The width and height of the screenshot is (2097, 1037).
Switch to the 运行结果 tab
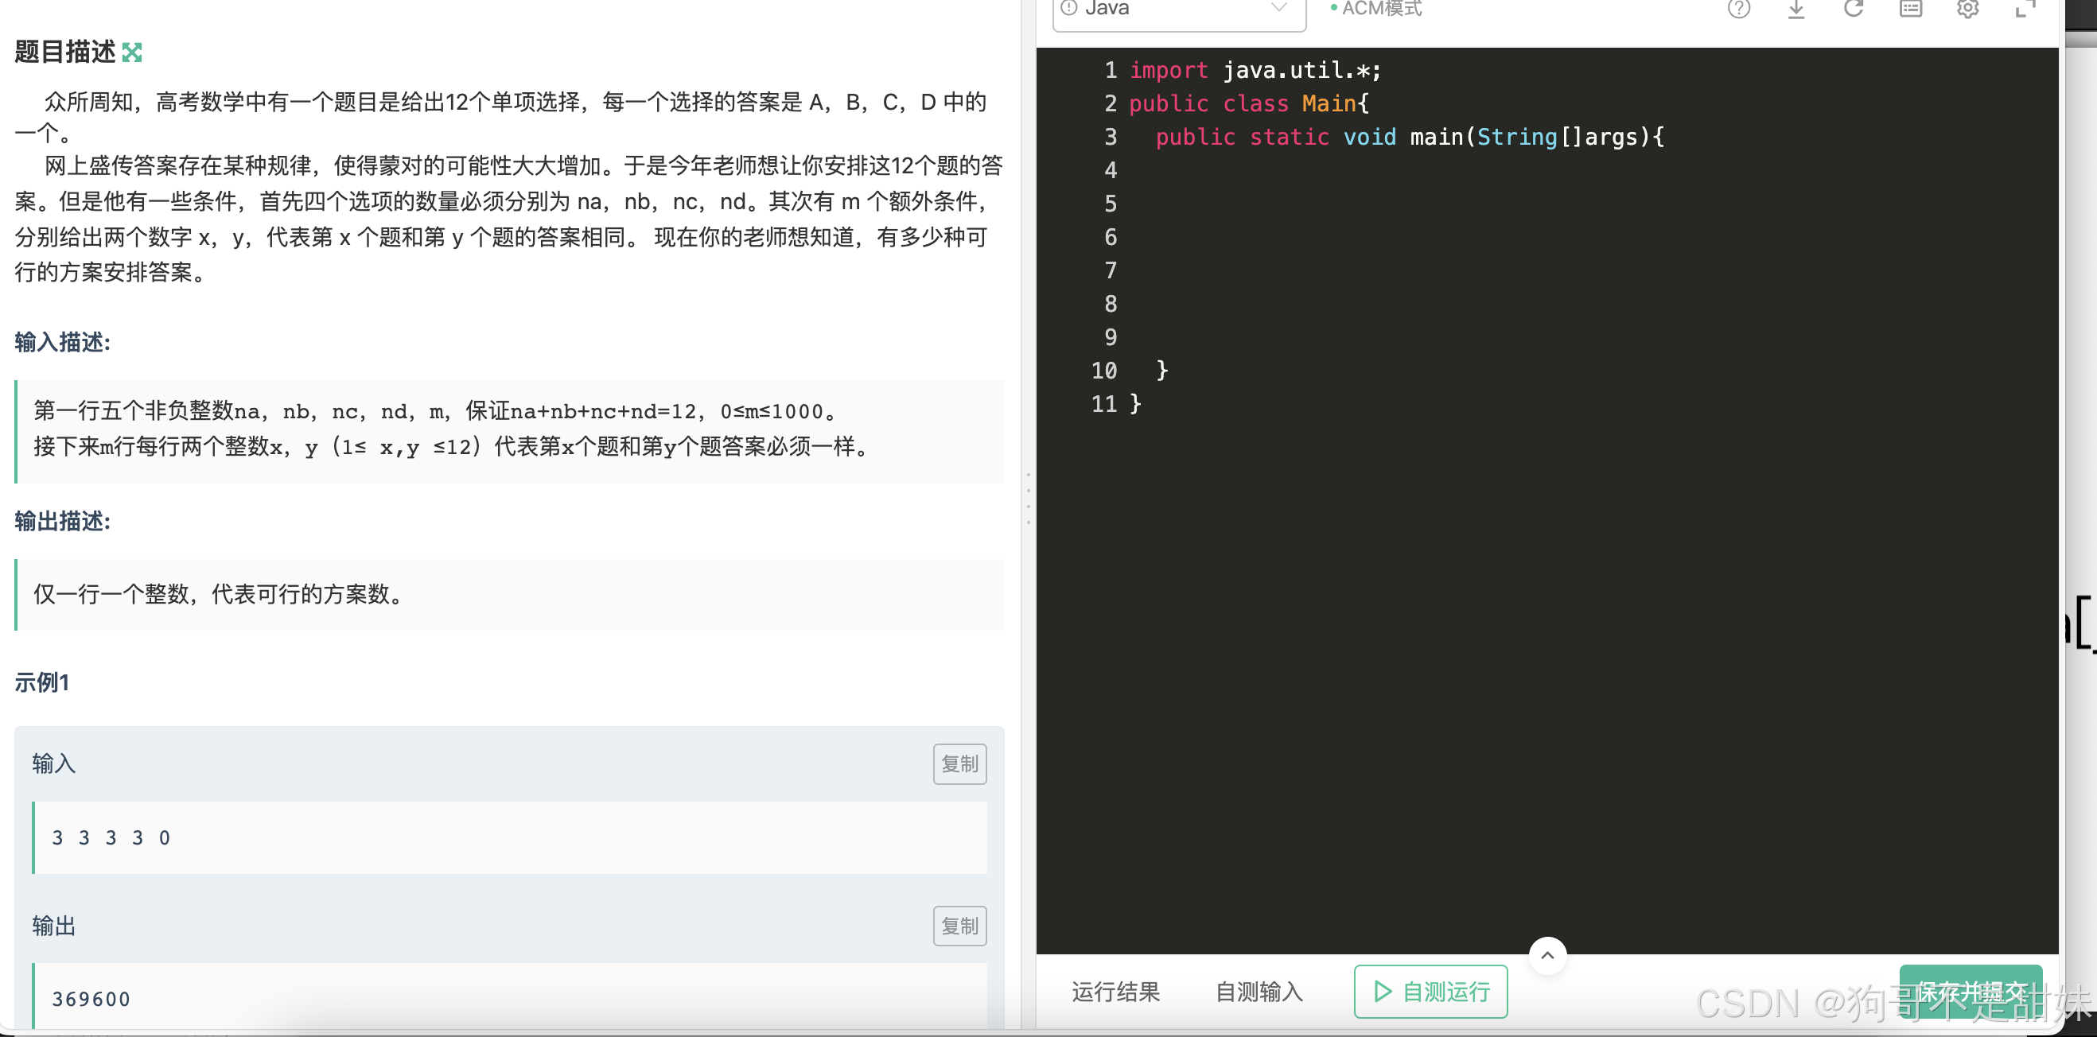click(1115, 992)
